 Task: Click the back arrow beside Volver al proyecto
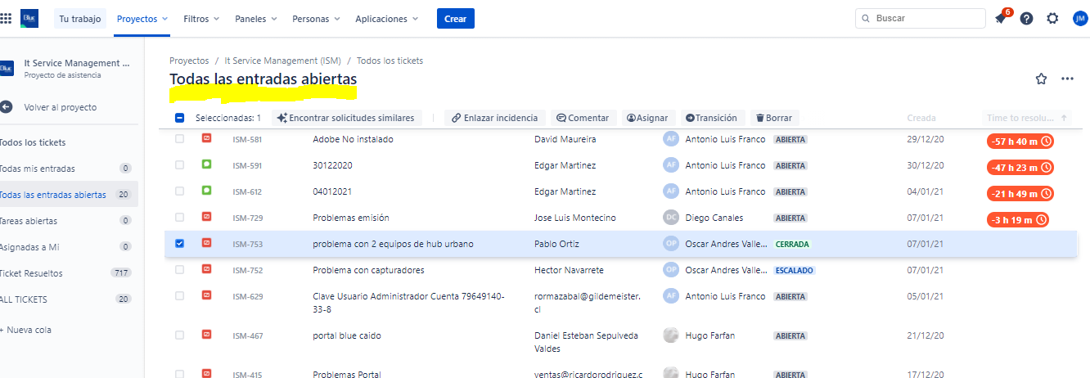coord(7,107)
